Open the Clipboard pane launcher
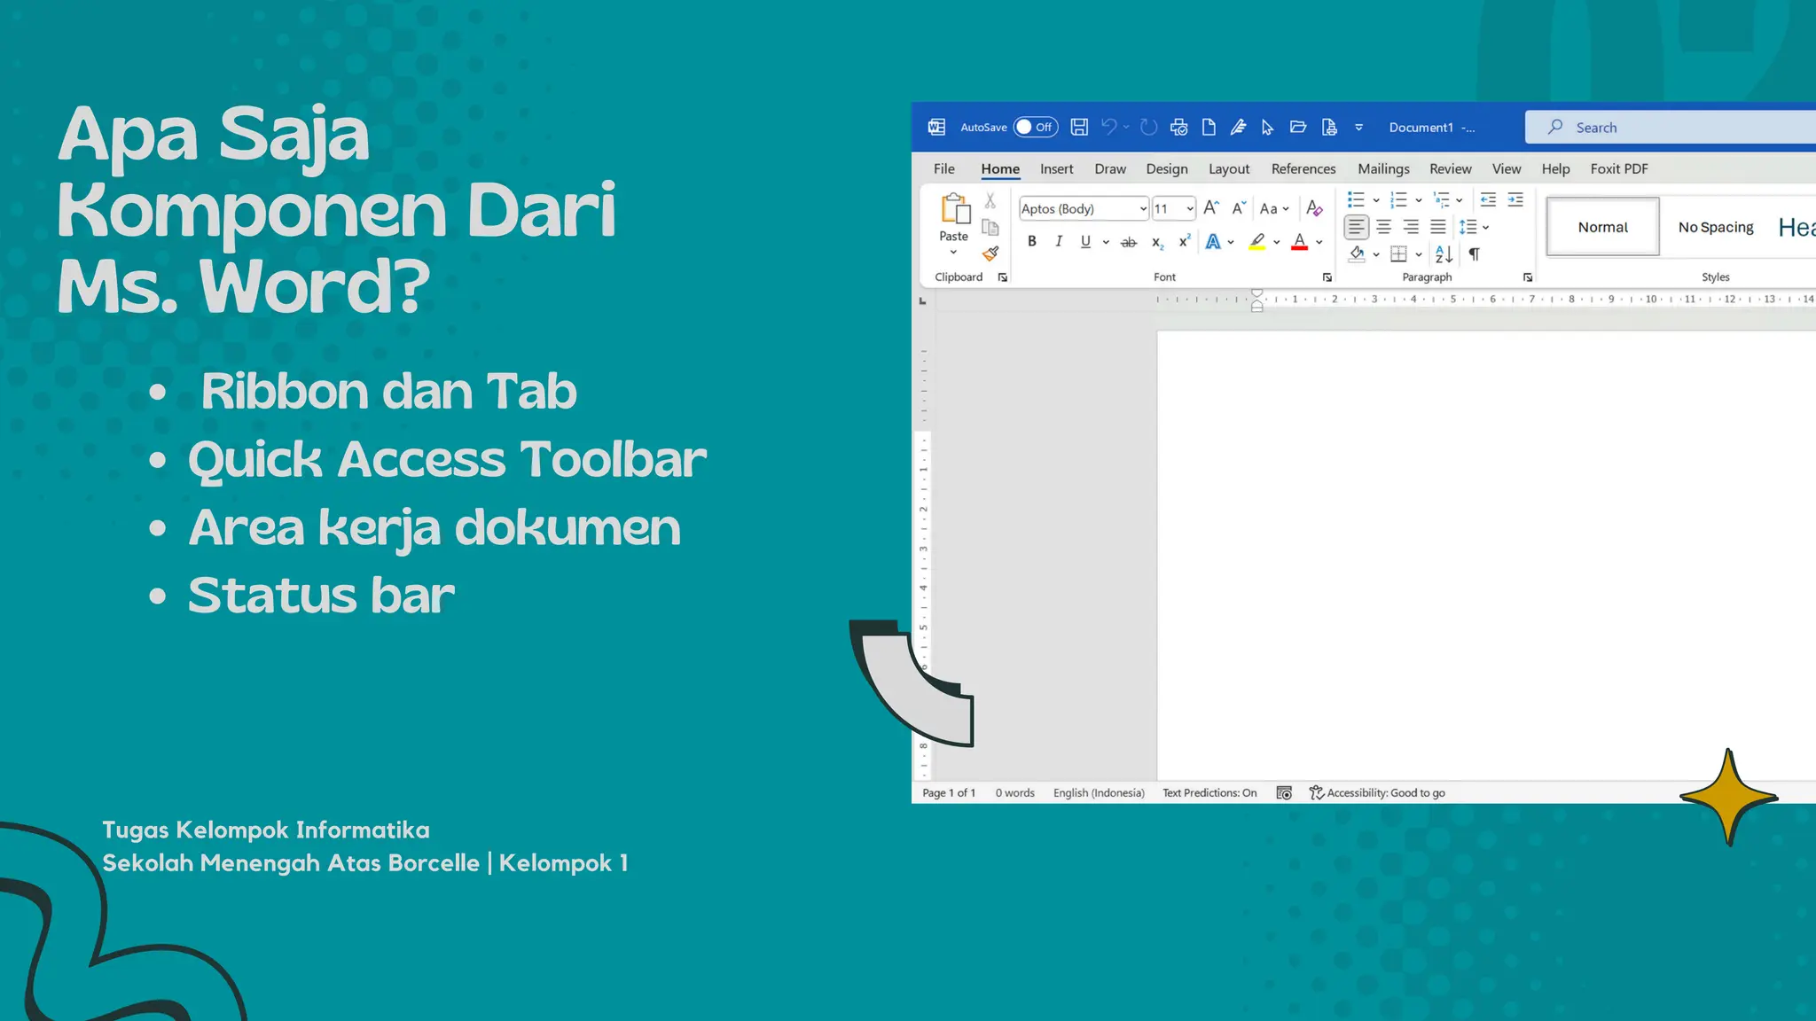This screenshot has height=1021, width=1816. (1002, 277)
